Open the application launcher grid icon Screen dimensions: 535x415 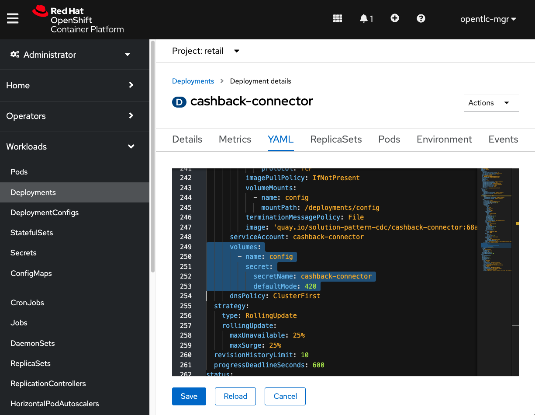click(337, 18)
